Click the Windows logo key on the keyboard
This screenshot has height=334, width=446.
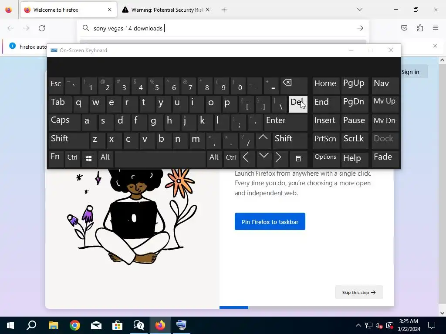89,159
